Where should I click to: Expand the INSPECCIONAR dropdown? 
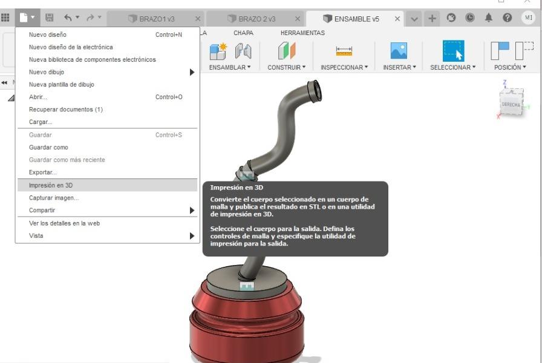344,67
